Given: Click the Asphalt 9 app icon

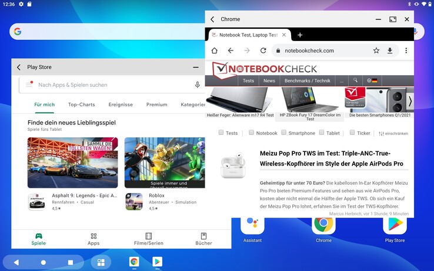Looking at the screenshot, I should [x=37, y=202].
